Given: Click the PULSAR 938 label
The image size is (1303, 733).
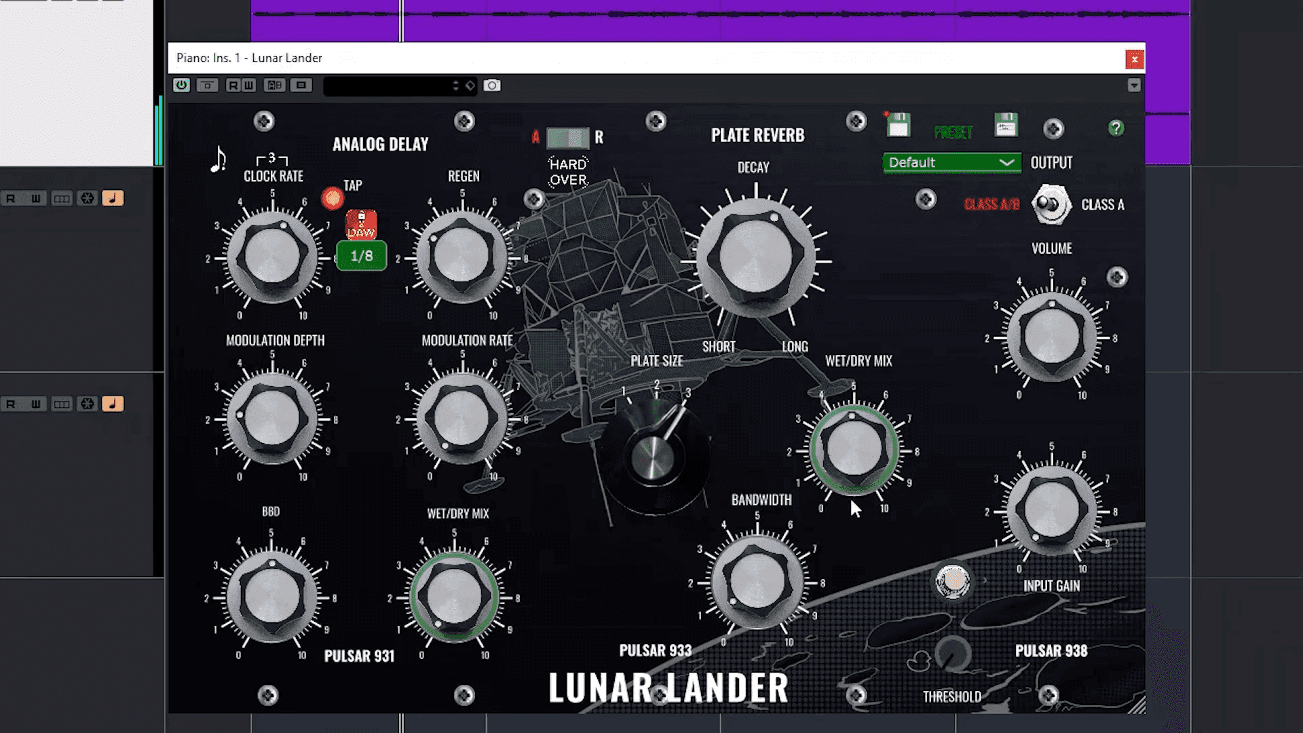Looking at the screenshot, I should click(x=1051, y=651).
